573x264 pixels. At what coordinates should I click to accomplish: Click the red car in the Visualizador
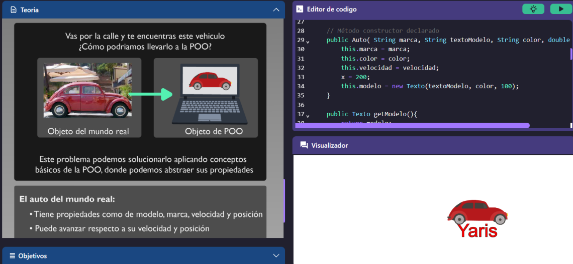pyautogui.click(x=476, y=211)
